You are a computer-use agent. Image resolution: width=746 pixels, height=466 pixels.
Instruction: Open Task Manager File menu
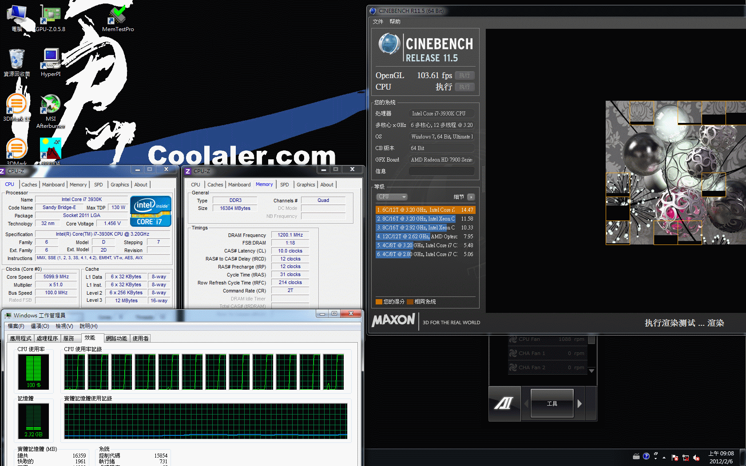[x=16, y=326]
